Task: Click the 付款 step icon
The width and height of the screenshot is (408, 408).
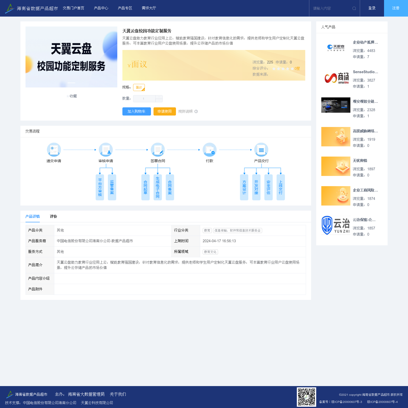Action: (210, 150)
